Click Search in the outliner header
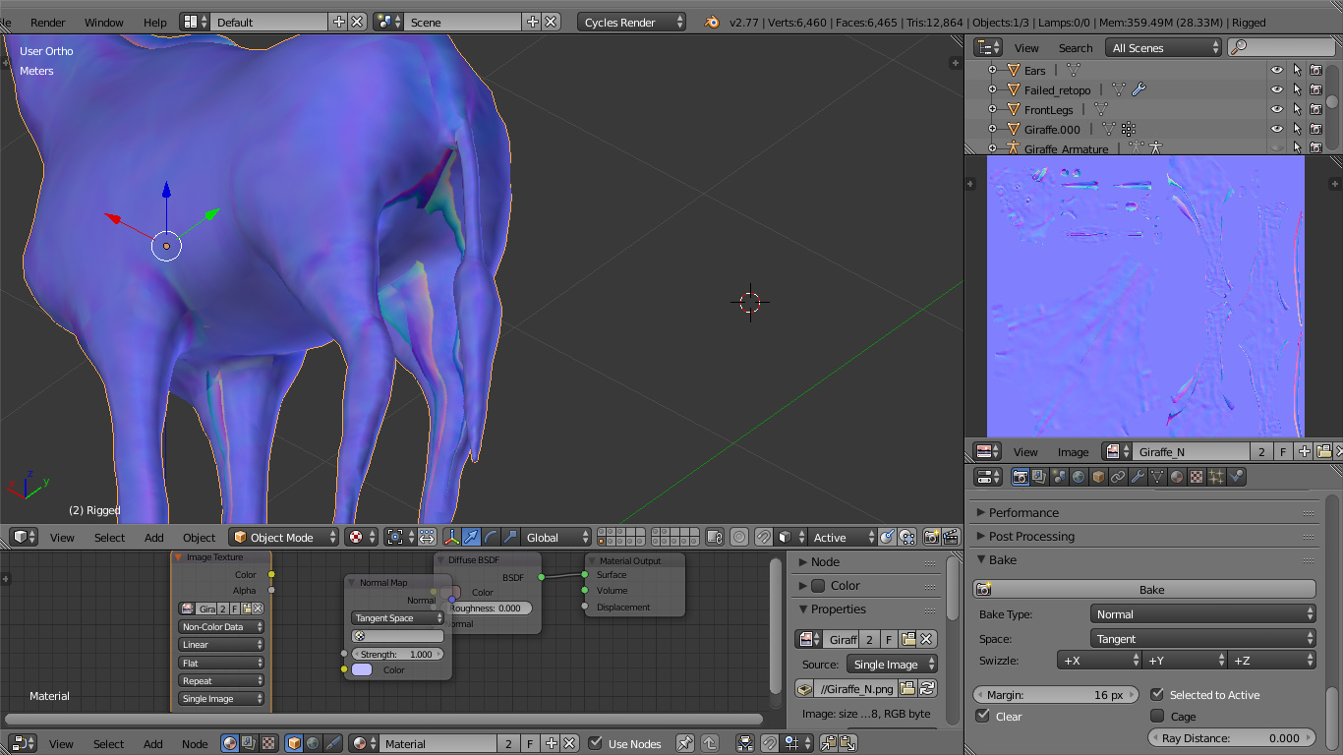Screen dimensions: 1343x755 pos(1076,47)
